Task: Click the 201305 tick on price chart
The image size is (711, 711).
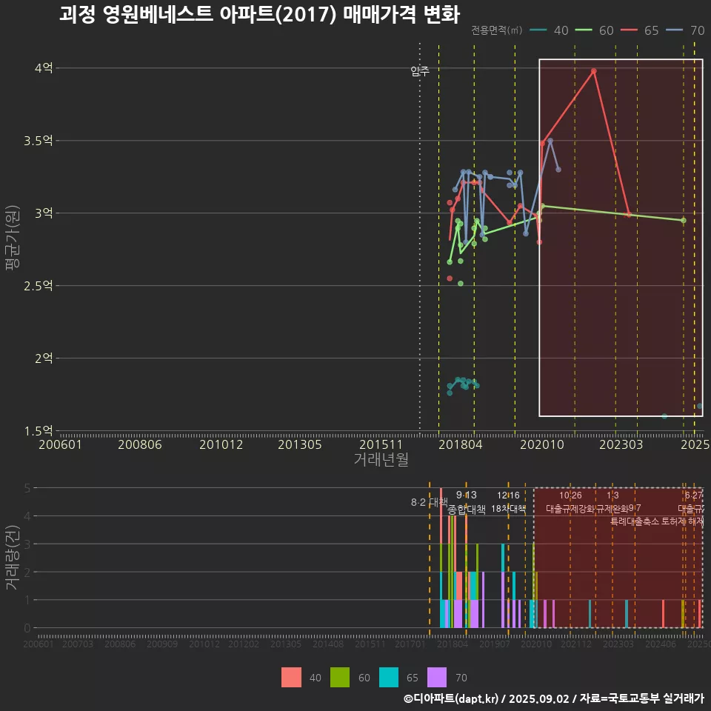Action: tap(300, 444)
